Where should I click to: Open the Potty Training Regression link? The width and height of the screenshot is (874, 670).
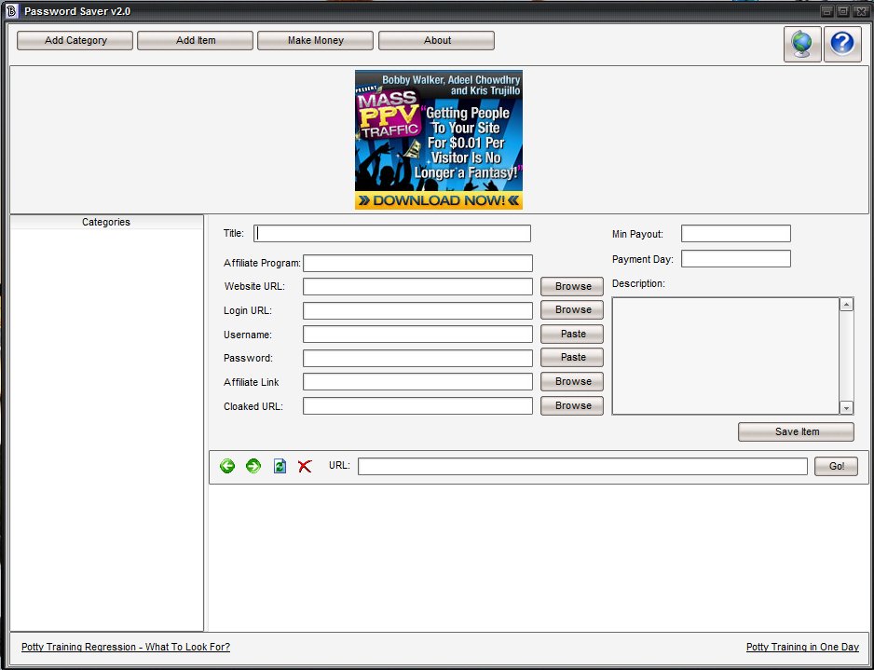tap(126, 647)
